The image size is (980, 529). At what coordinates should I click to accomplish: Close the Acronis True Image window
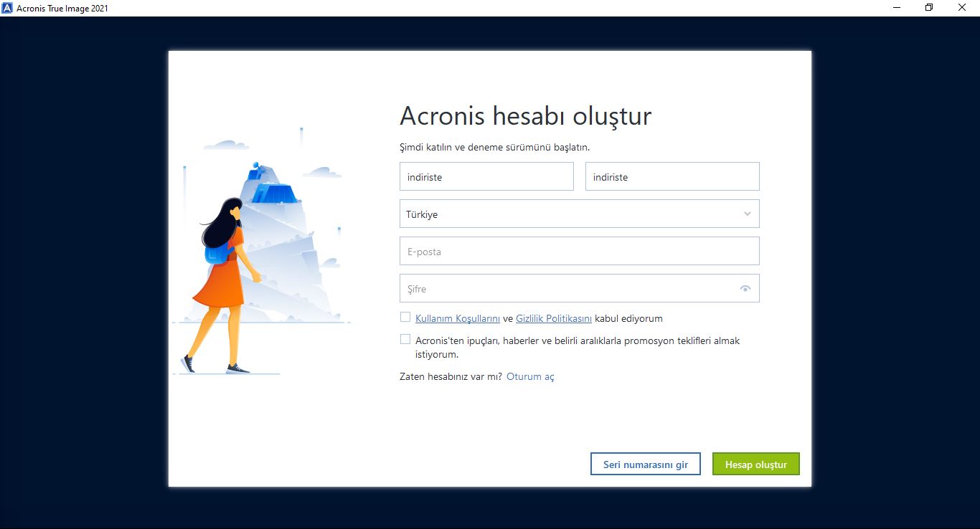point(962,8)
